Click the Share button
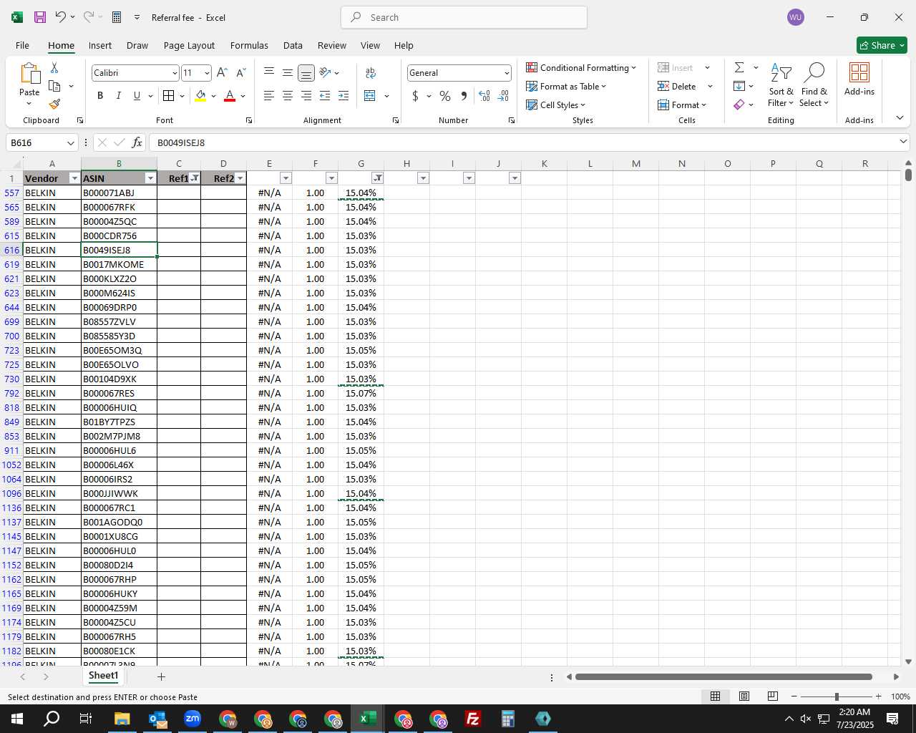This screenshot has height=733, width=916. 882,45
